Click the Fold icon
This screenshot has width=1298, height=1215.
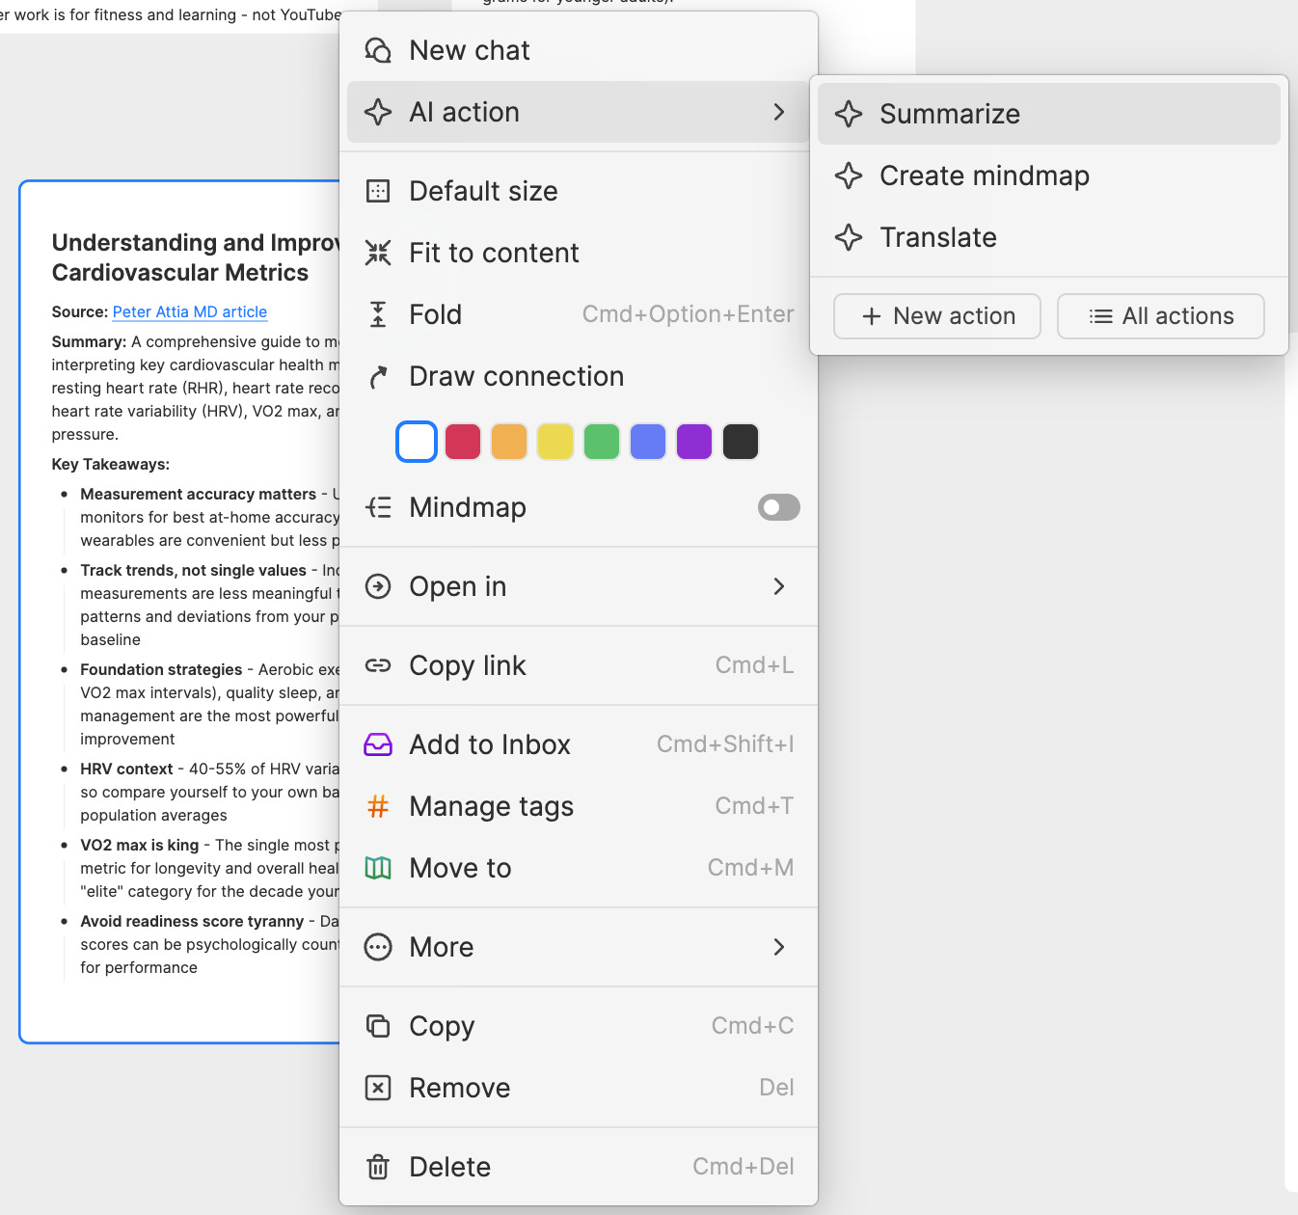378,313
